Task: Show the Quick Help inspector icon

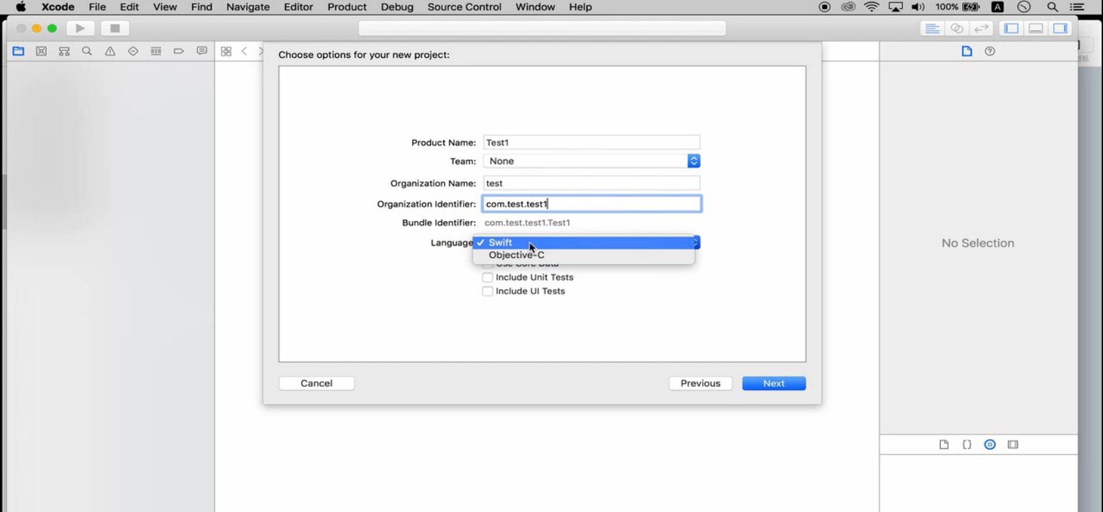Action: [990, 51]
